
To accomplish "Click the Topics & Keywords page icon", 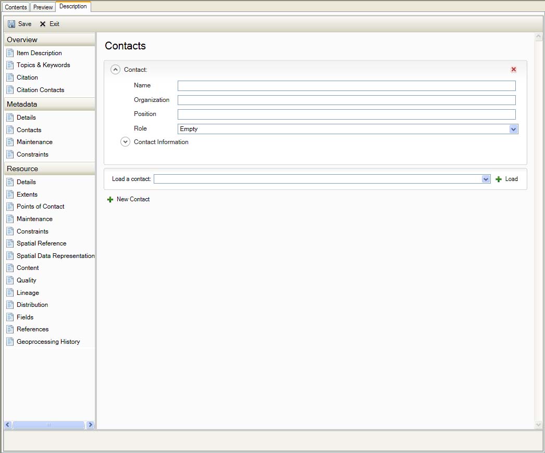I will [x=10, y=65].
